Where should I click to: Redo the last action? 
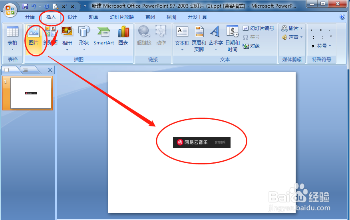47,6
